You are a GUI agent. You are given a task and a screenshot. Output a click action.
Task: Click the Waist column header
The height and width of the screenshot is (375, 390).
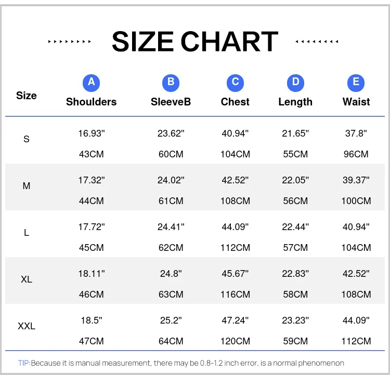356,102
